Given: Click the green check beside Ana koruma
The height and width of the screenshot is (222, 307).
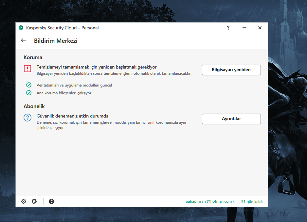Looking at the screenshot, I should tap(29, 93).
